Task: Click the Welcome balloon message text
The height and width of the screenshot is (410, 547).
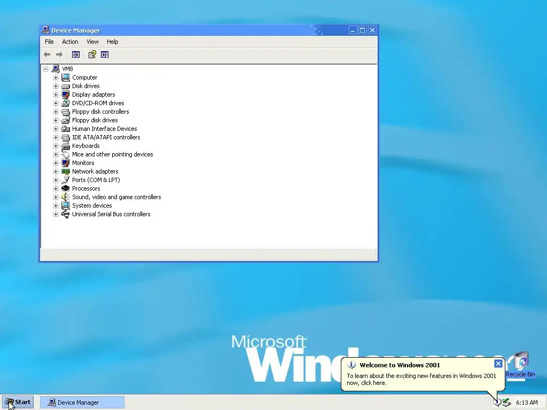Action: coord(421,380)
